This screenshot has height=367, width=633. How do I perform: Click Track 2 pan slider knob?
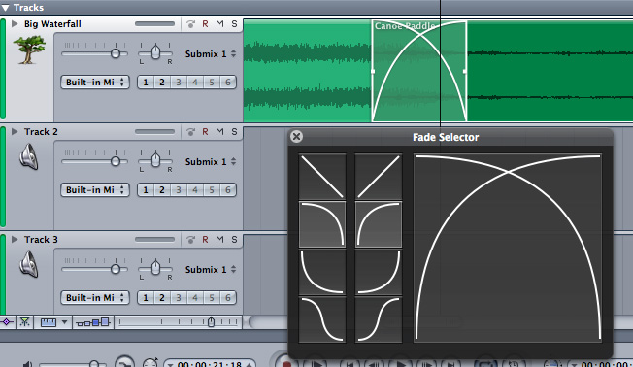coord(155,159)
